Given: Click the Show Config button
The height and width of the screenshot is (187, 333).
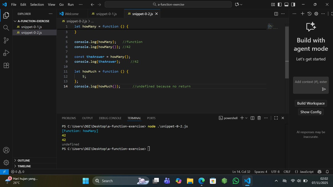Looking at the screenshot, I should pyautogui.click(x=311, y=112).
